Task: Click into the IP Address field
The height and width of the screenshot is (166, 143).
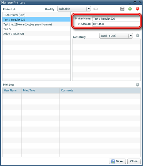Action: [x=116, y=24]
